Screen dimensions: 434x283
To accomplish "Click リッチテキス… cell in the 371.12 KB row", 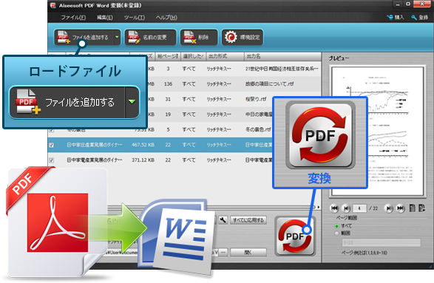I will (219, 160).
